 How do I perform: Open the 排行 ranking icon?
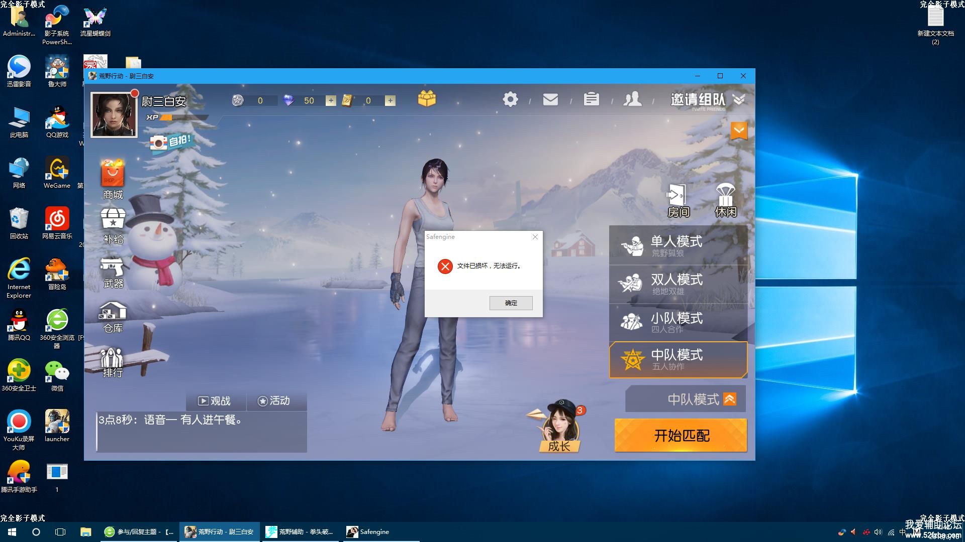(112, 362)
